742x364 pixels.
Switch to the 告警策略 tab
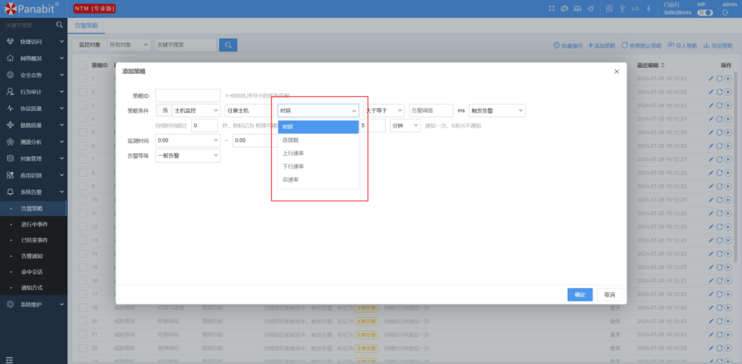[x=87, y=25]
